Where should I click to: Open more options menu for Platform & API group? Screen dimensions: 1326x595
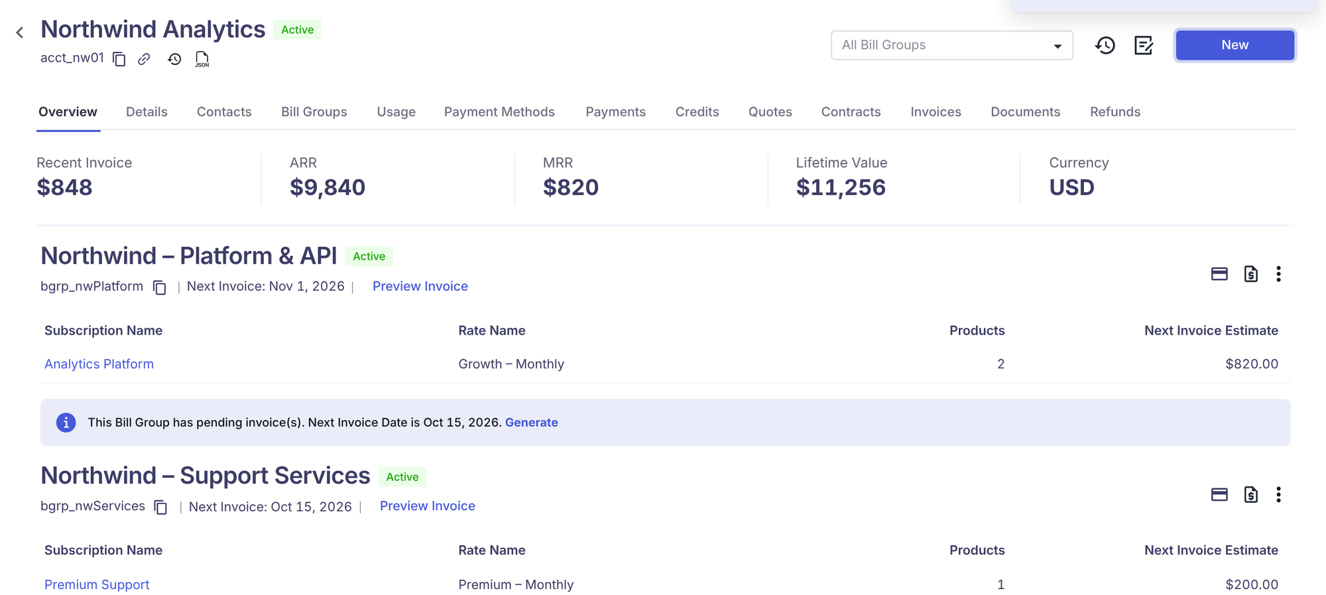click(1278, 274)
